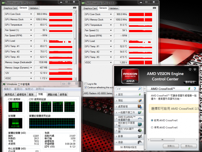
Task: Open 說明(H) menu in Task Manager
Action: point(40,89)
